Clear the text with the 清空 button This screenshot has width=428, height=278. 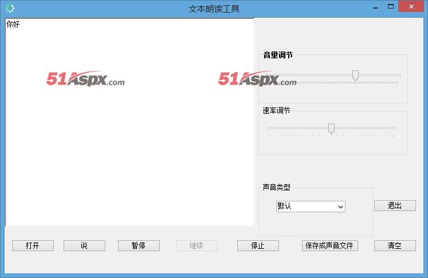tap(395, 245)
